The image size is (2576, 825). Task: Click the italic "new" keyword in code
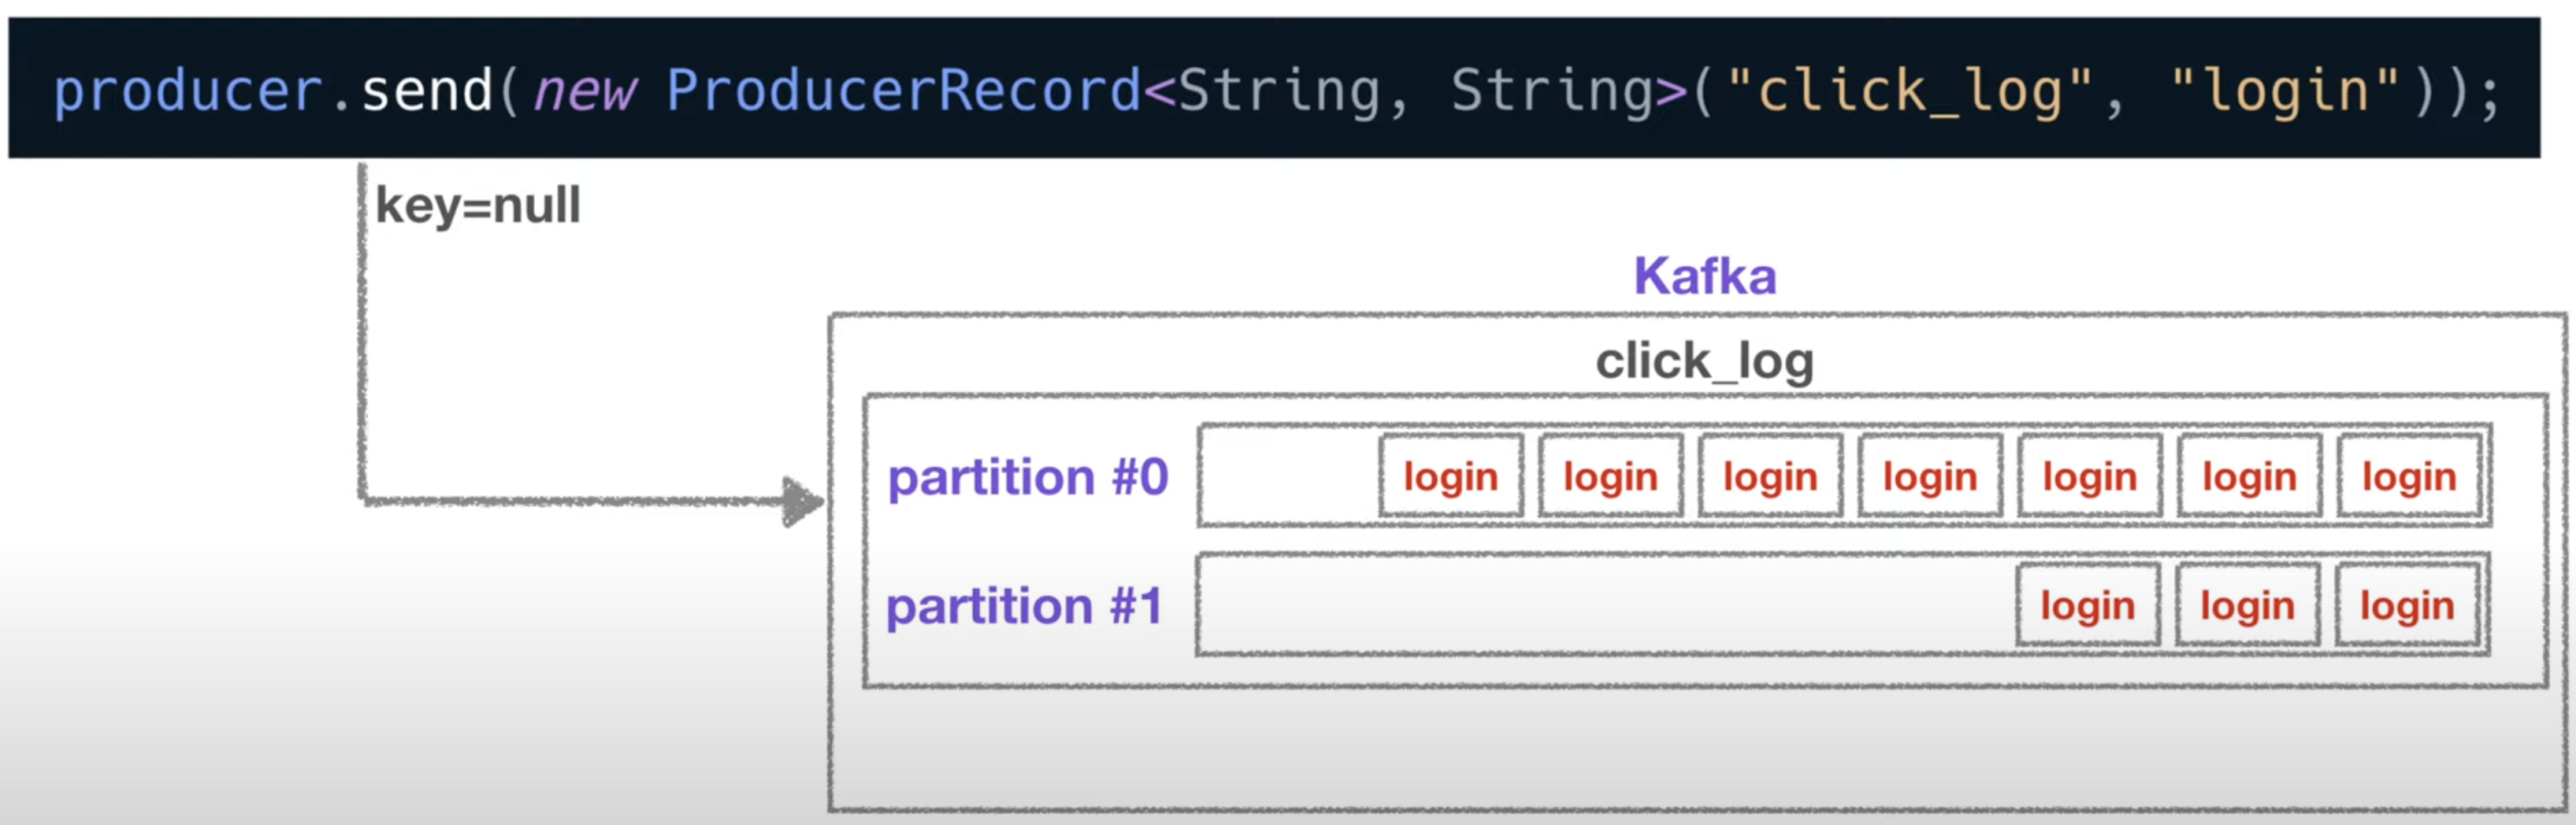click(585, 92)
